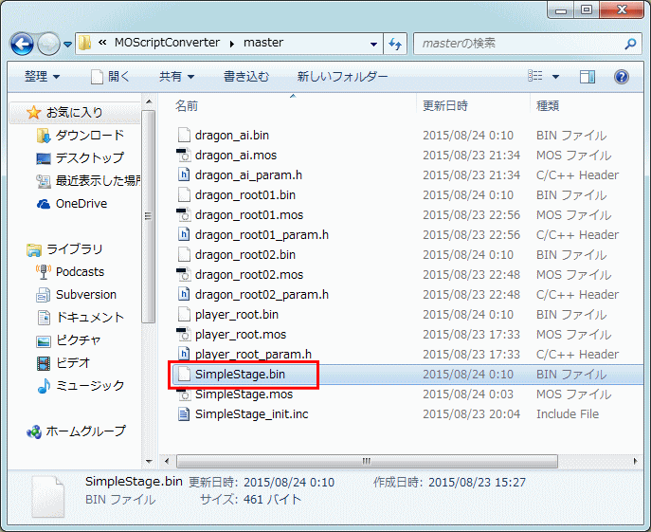Image resolution: width=651 pixels, height=532 pixels.
Task: Click 2015/08/24 0:03 date of SimpleStage.mos
Action: [468, 394]
